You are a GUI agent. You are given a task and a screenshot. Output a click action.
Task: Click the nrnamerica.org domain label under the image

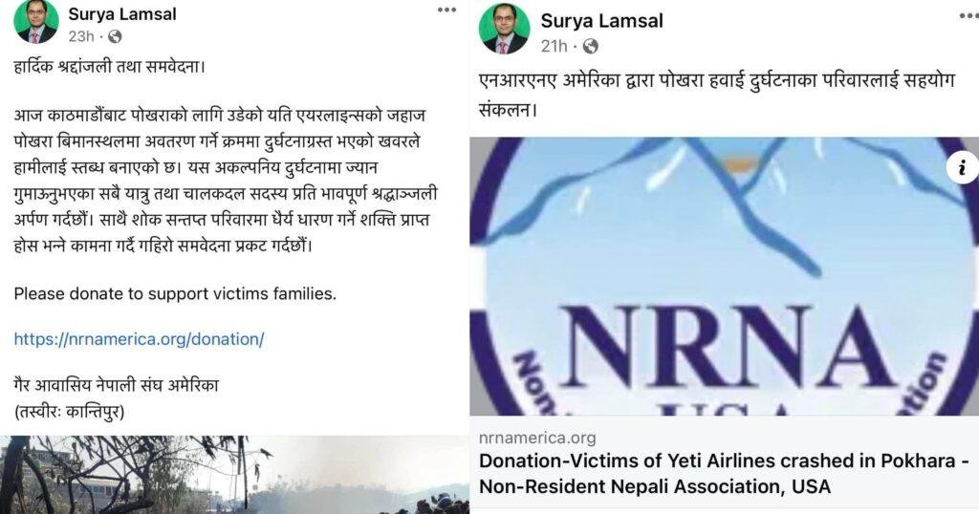point(537,438)
